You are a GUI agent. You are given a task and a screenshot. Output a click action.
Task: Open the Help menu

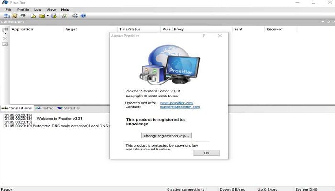65,10
